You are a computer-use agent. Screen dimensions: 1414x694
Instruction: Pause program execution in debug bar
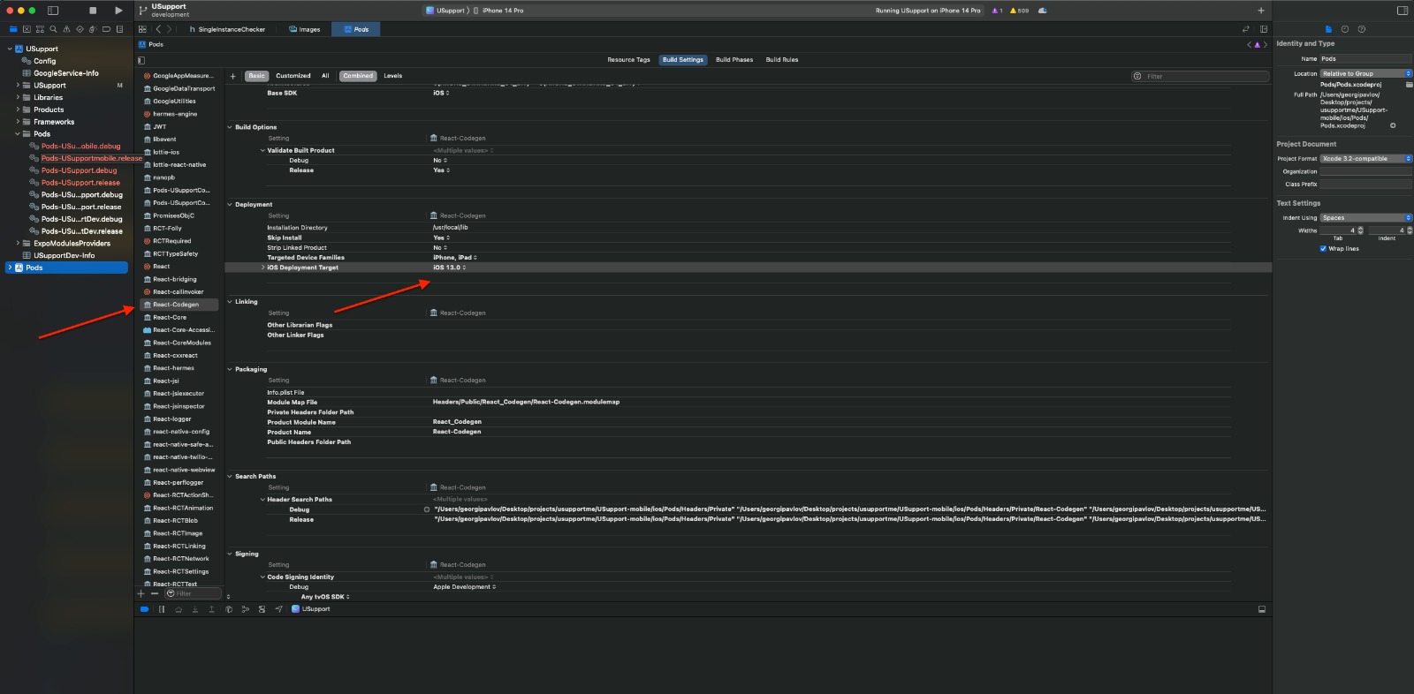pos(162,609)
